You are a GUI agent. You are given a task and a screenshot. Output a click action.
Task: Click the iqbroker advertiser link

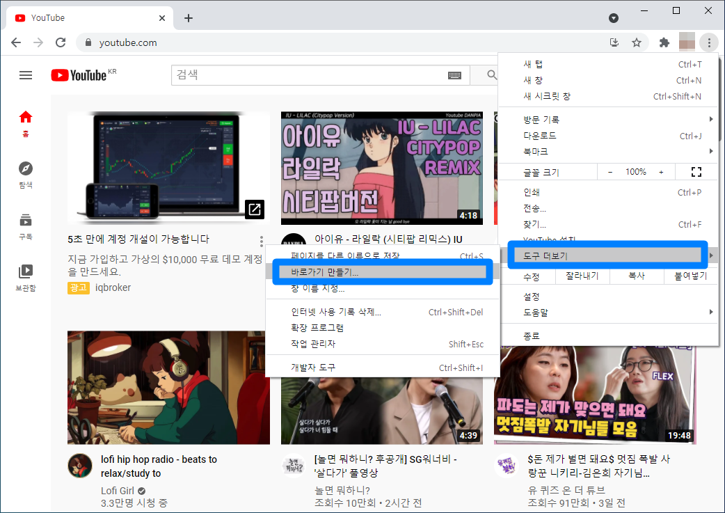pos(113,287)
